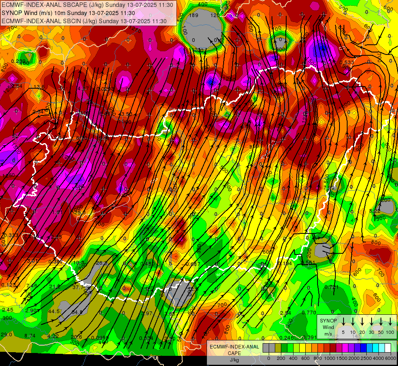The height and width of the screenshot is (366, 398).
Task: Select the dark red CAPE legend swatch
Action: tap(333, 348)
